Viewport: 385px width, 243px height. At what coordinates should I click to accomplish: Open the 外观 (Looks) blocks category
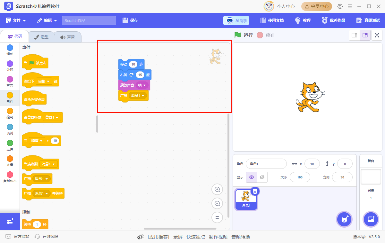10,66
